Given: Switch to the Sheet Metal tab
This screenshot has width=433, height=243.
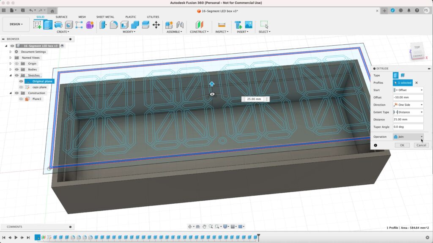Looking at the screenshot, I should [105, 17].
